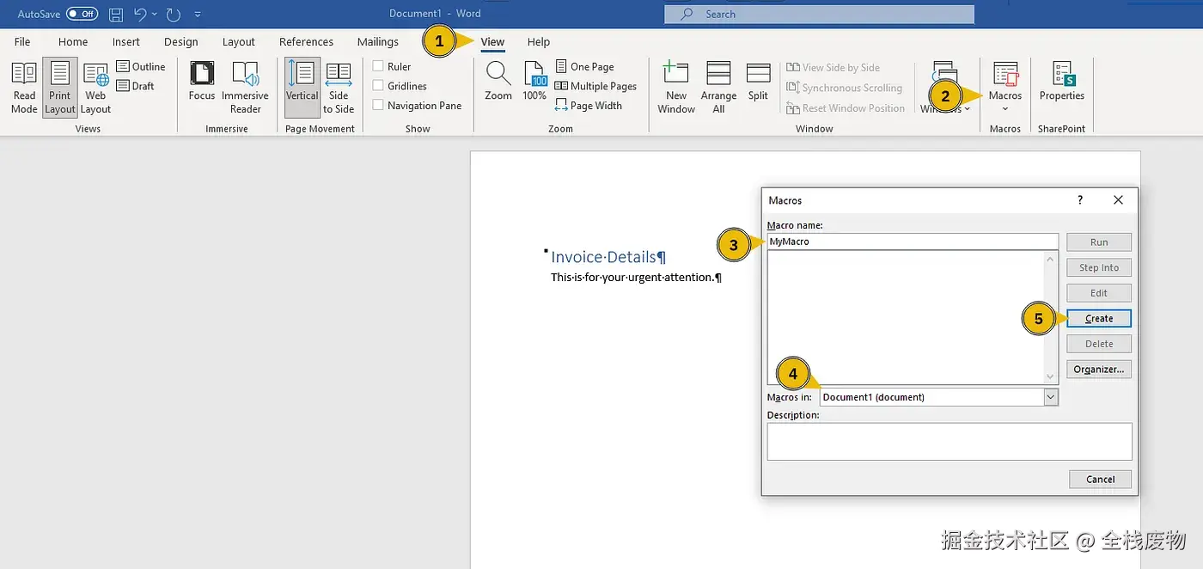The width and height of the screenshot is (1203, 569).
Task: Click the Redo/Repeat icon
Action: pos(174,15)
